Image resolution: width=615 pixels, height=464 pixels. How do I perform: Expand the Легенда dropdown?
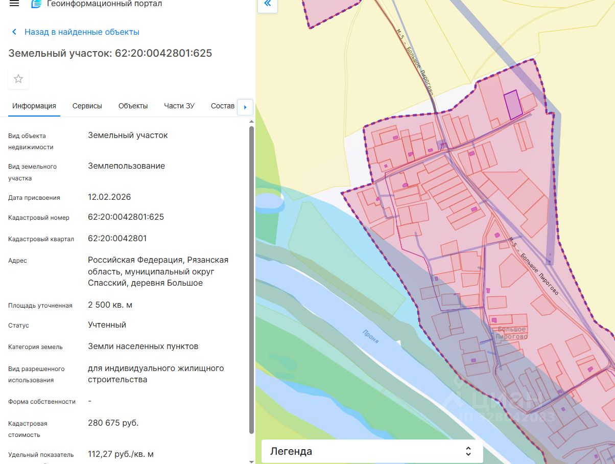(372, 451)
